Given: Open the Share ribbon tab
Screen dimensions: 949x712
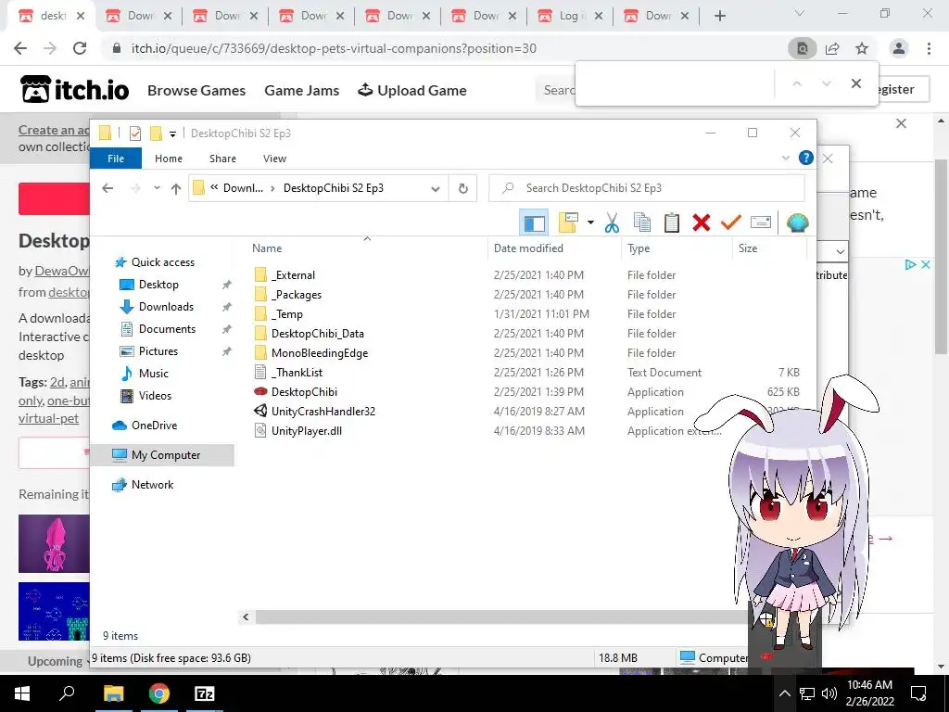Looking at the screenshot, I should point(222,159).
